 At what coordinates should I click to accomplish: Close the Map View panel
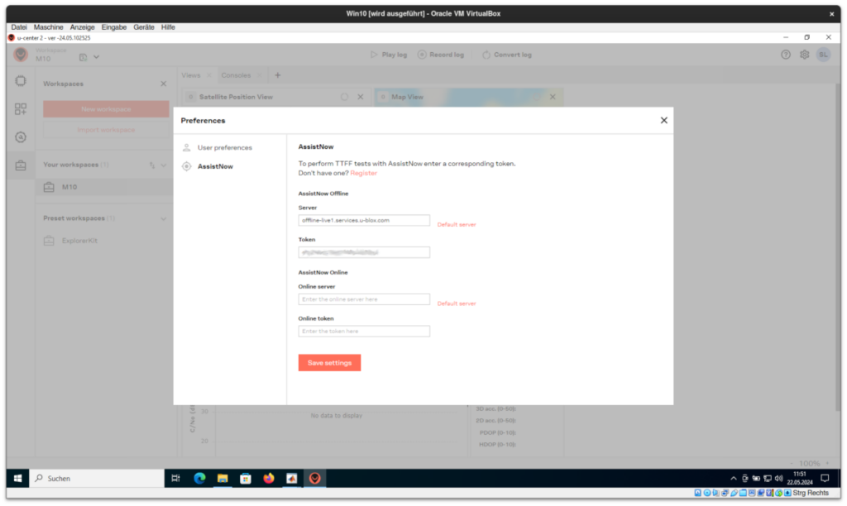553,98
